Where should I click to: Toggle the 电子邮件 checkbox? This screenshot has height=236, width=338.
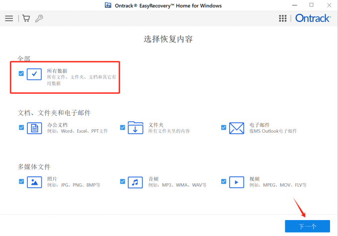[x=224, y=127]
